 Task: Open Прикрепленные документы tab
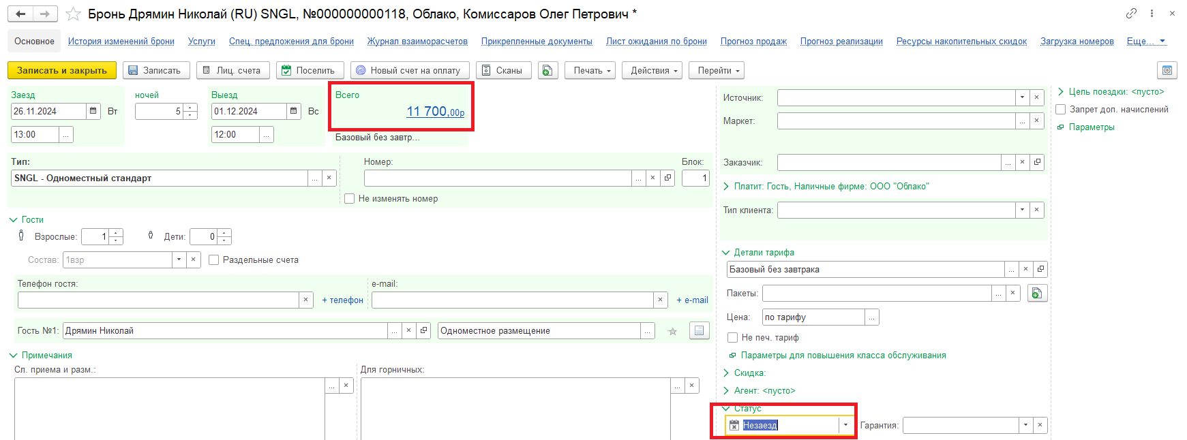click(537, 41)
